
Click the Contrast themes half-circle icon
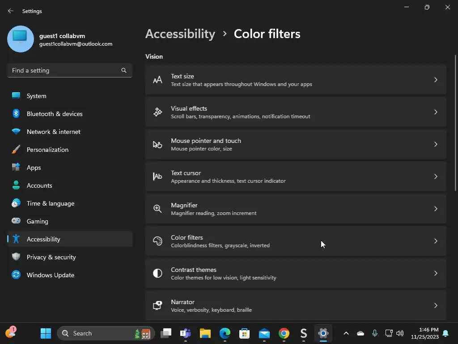tap(157, 273)
